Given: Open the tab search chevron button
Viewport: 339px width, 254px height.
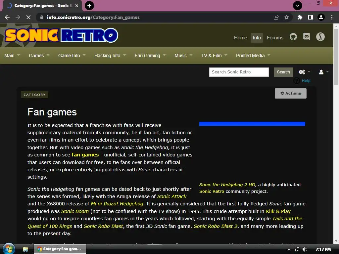Looking at the screenshot, I should click(298, 6).
